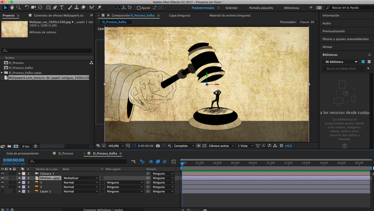
Task: Open the Efectos y ajustes preestablecidos panel
Action: 345,39
